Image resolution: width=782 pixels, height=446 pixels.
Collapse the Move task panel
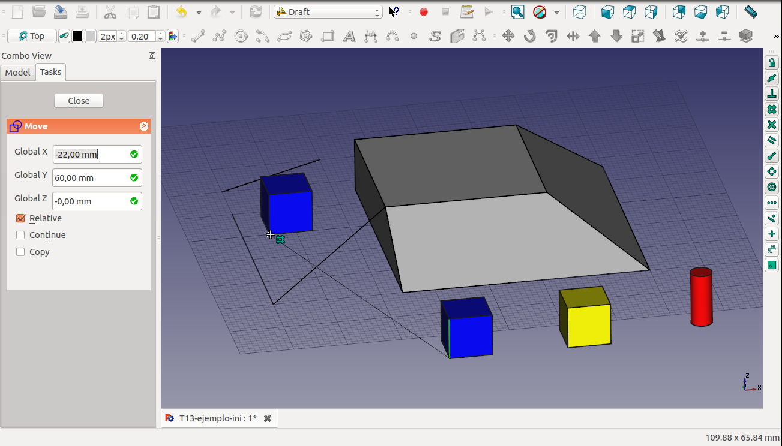143,126
